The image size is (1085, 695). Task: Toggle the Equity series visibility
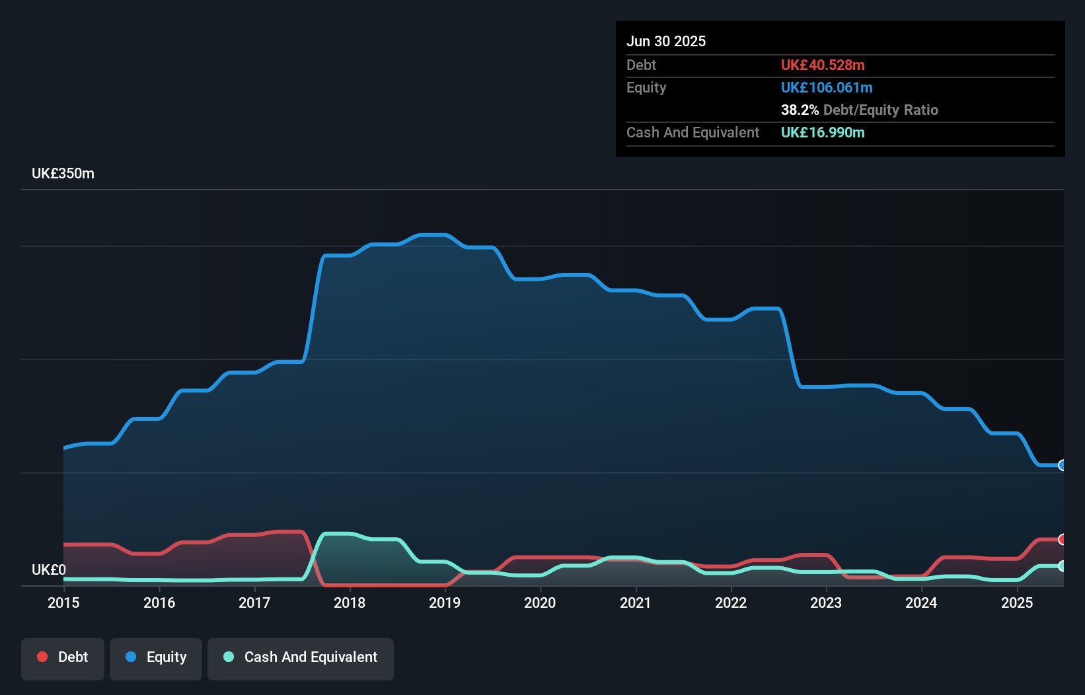(x=155, y=659)
